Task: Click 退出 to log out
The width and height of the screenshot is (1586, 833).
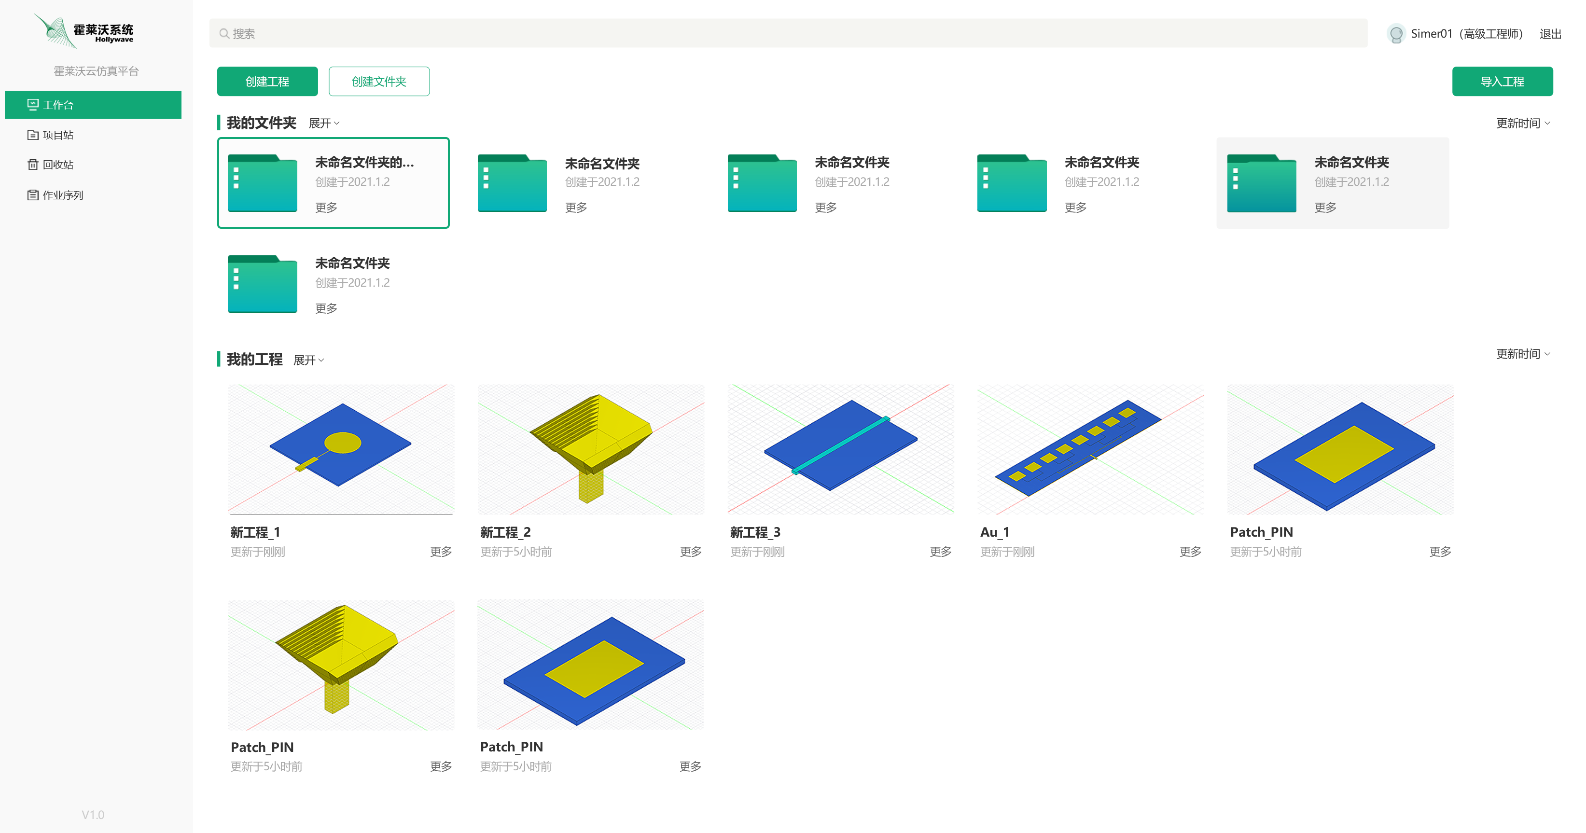Action: (1550, 34)
